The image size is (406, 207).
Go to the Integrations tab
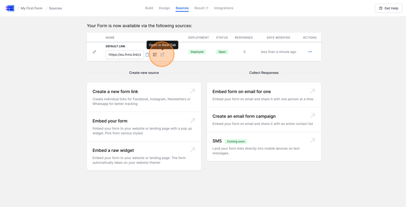224,8
